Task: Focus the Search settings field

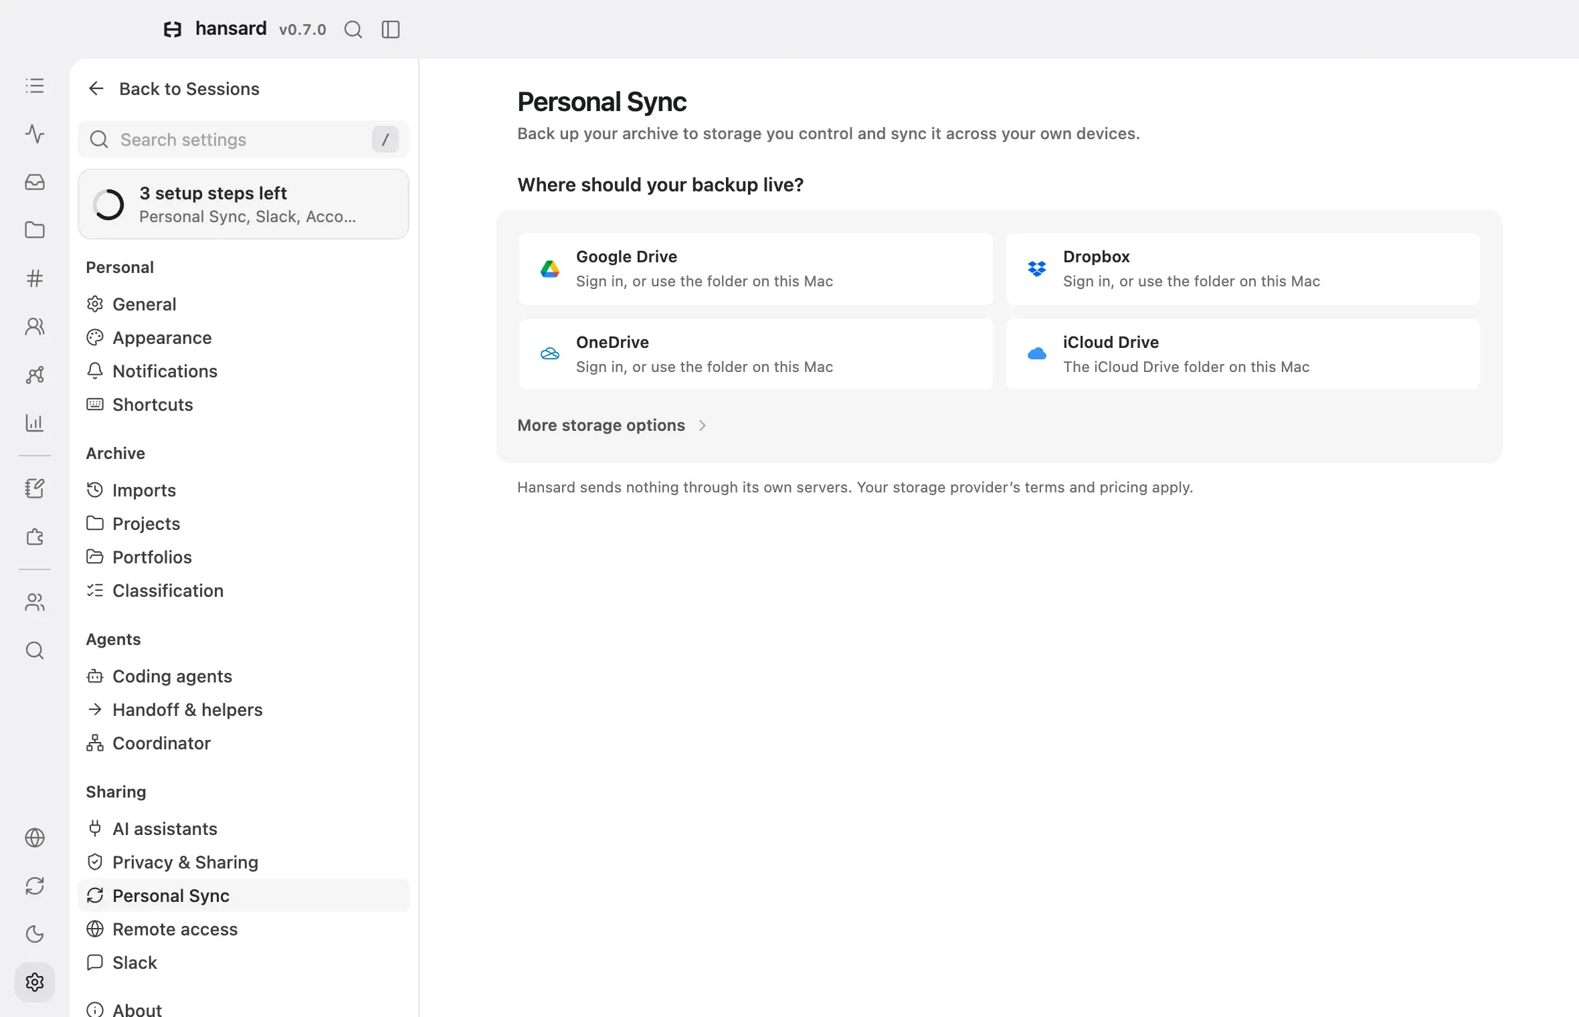Action: point(244,139)
